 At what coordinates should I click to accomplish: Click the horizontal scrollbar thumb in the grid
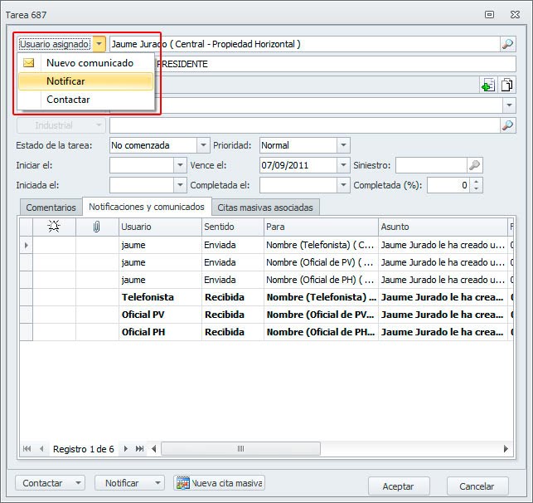point(240,449)
